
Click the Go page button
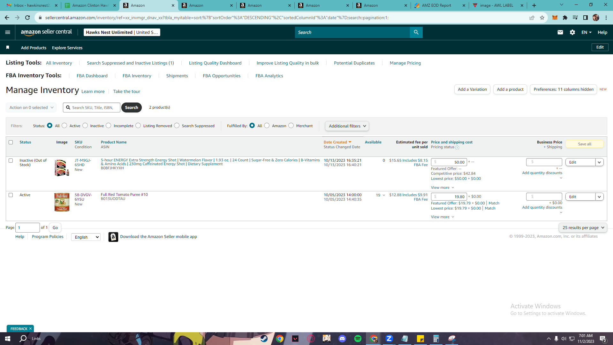(55, 228)
